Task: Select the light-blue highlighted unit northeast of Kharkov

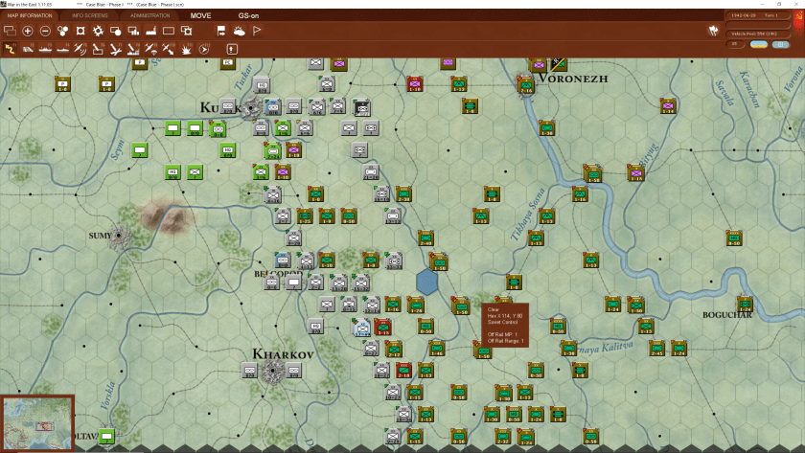Action: [x=362, y=327]
